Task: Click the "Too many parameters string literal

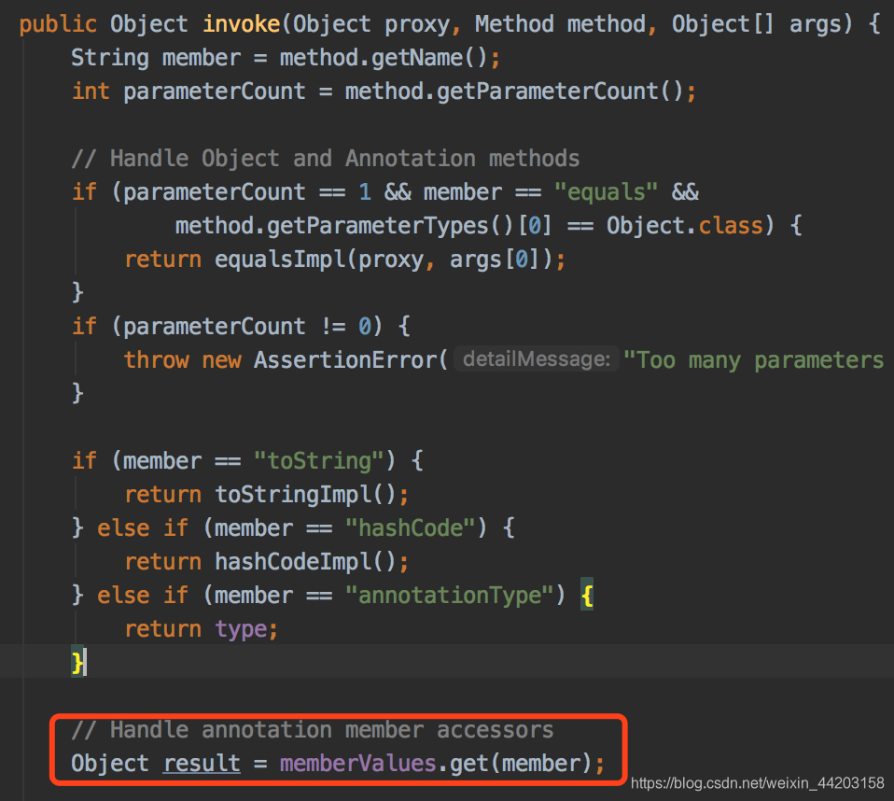Action: [x=753, y=360]
